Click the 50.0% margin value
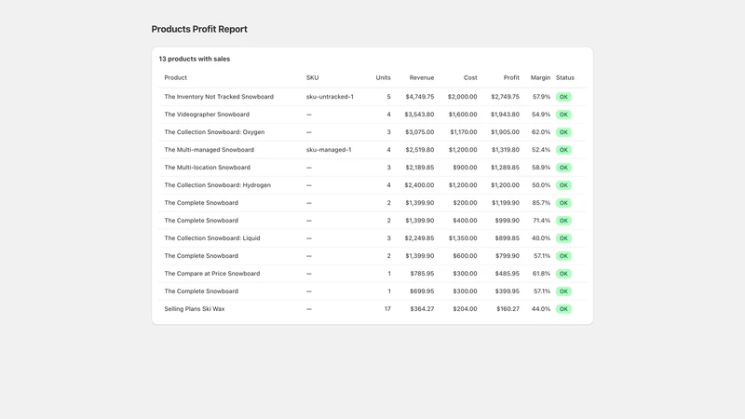This screenshot has height=419, width=745. tap(541, 185)
